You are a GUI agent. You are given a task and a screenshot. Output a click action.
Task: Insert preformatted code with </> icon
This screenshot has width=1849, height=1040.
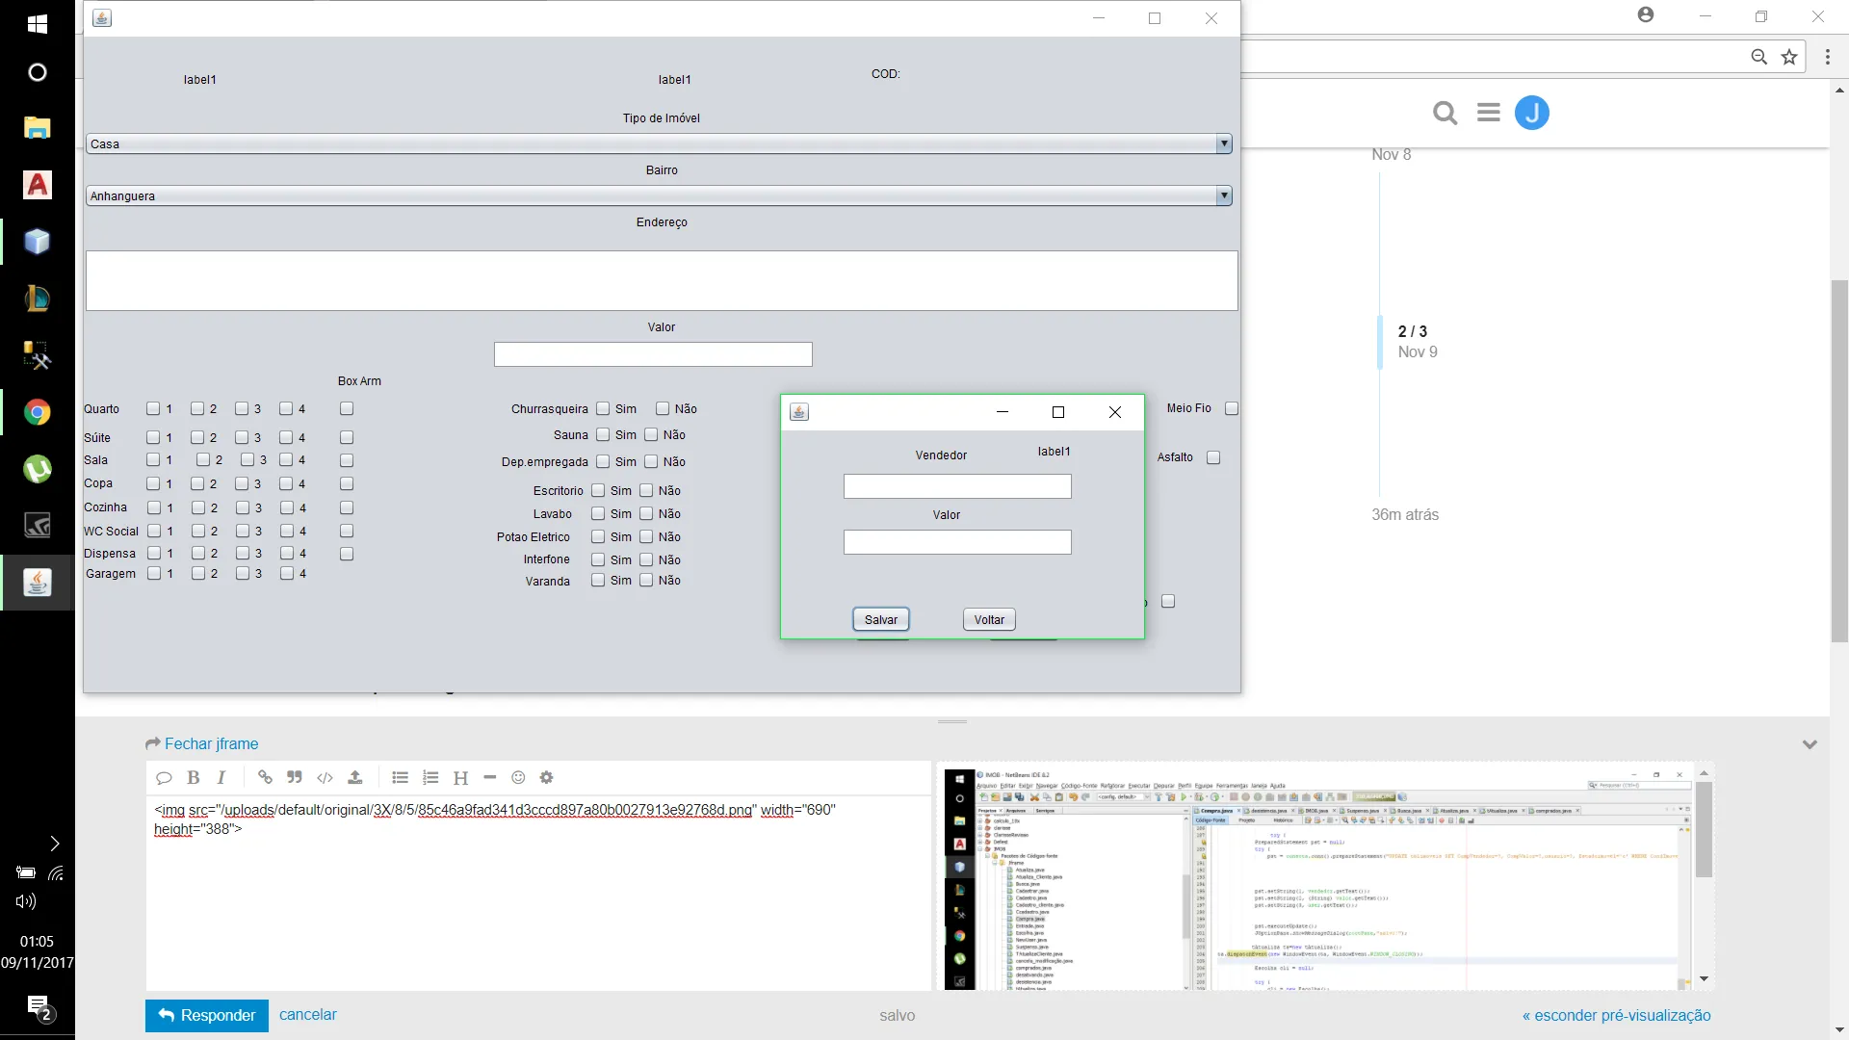click(x=326, y=778)
